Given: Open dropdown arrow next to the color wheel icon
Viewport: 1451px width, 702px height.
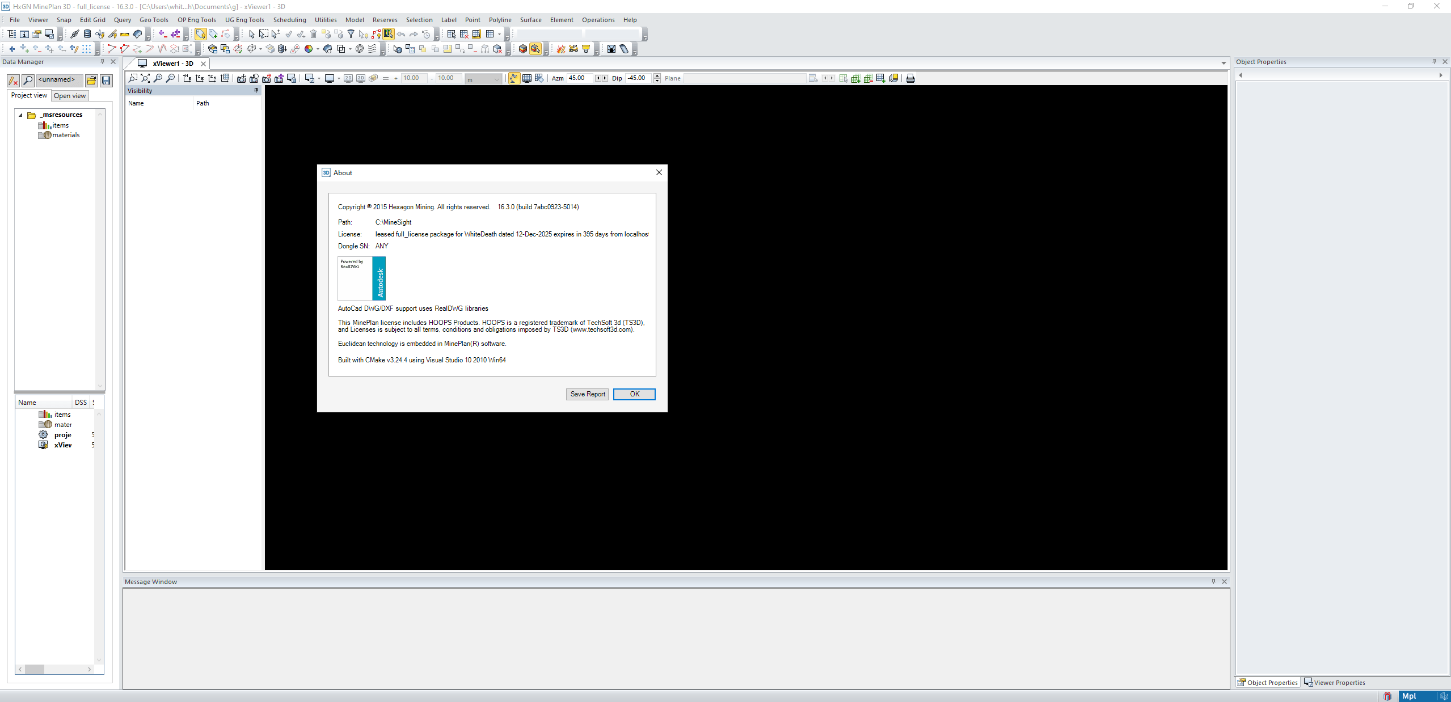Looking at the screenshot, I should (318, 49).
